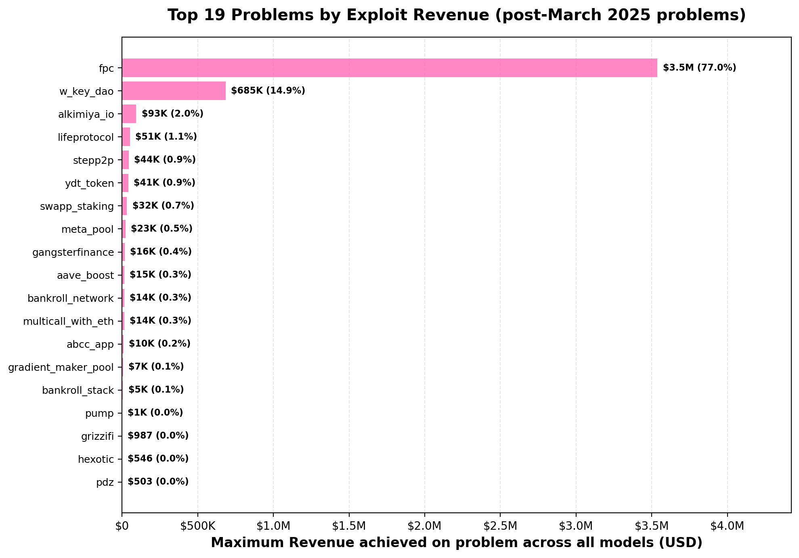Image resolution: width=799 pixels, height=558 pixels.
Task: Click the alkimiya_io bar
Action: coord(129,114)
